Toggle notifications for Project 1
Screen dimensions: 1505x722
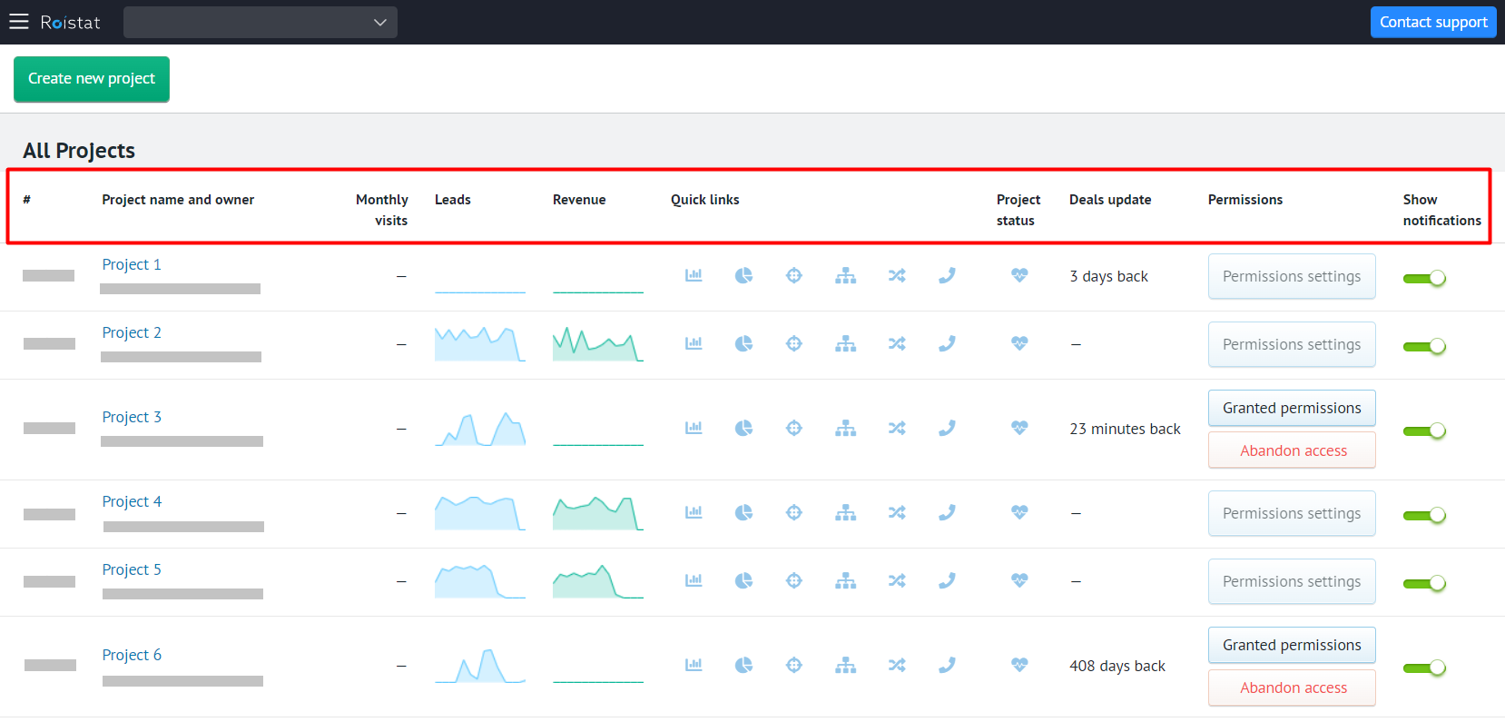pos(1424,278)
